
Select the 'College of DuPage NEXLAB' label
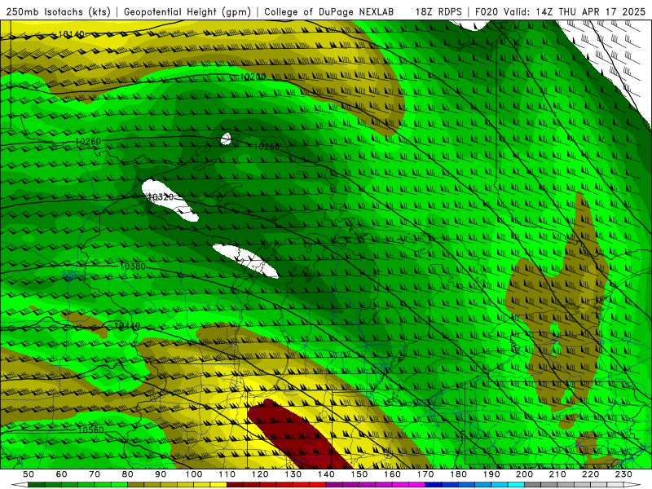point(329,11)
